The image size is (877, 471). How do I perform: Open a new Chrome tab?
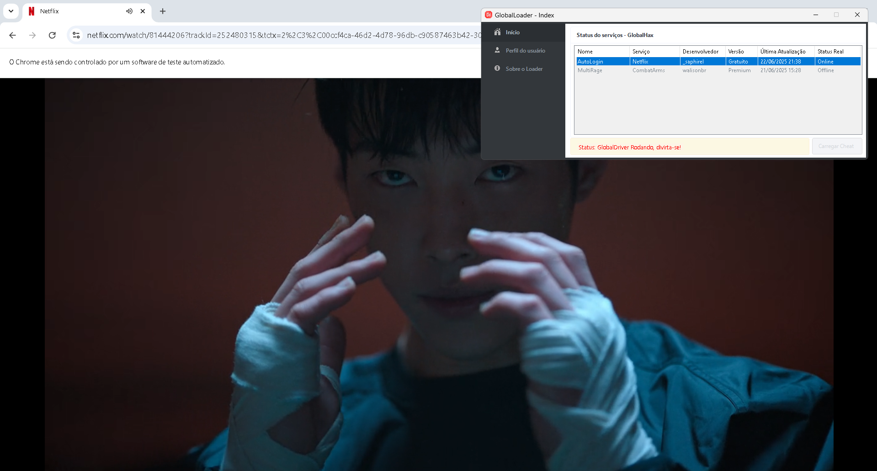click(x=163, y=11)
